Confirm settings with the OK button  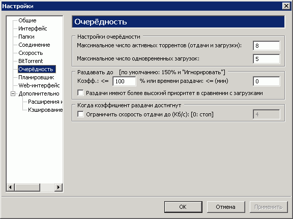[x=183, y=207]
